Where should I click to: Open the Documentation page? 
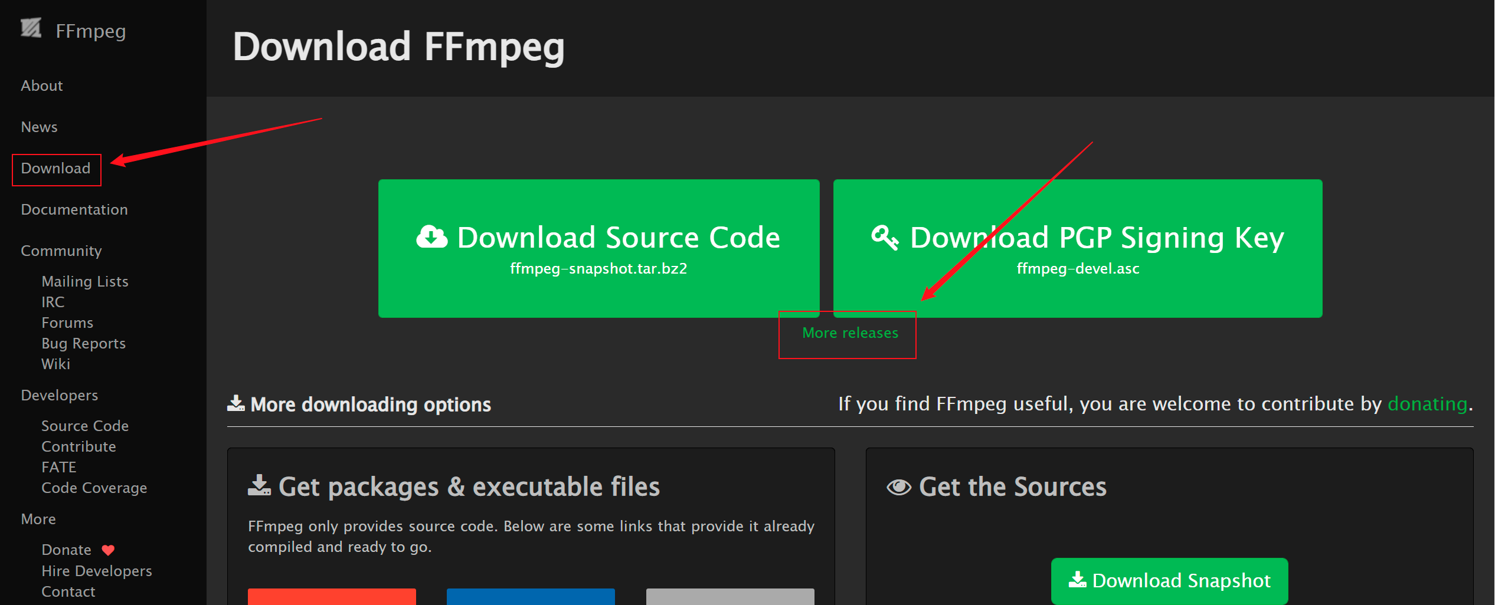pos(74,209)
